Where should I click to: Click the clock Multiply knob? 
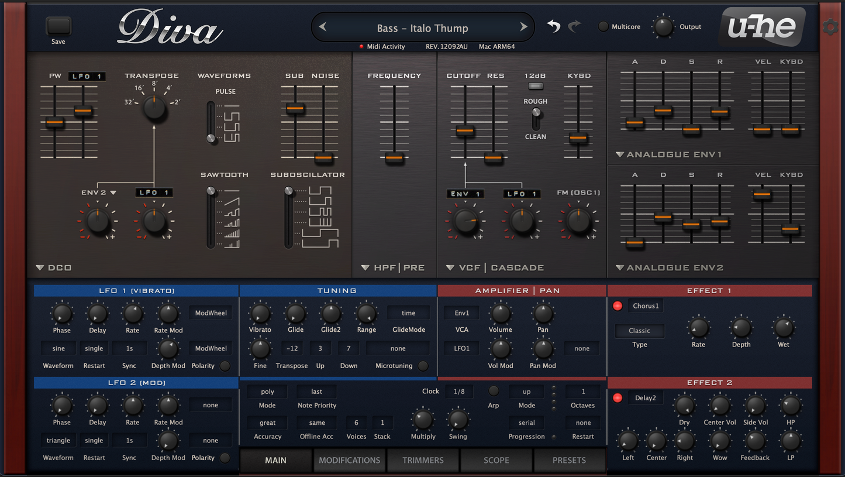point(423,420)
